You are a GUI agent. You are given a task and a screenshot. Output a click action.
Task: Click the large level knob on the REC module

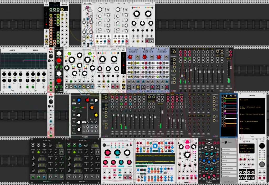tap(262, 146)
